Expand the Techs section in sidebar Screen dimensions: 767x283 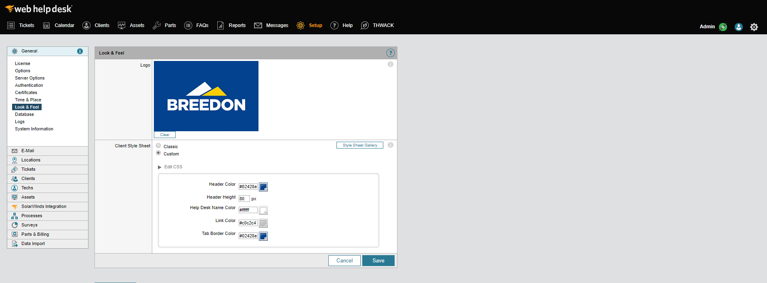pos(48,188)
